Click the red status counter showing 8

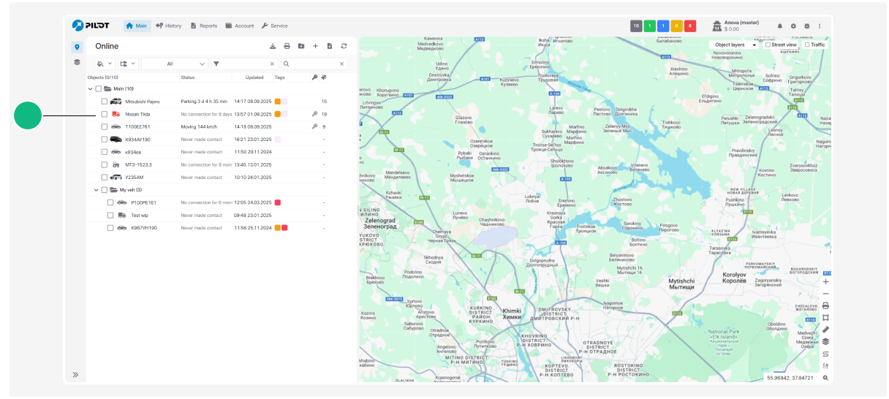[690, 26]
